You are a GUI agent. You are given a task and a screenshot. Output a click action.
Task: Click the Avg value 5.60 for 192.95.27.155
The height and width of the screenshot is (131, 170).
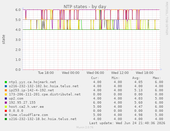click(x=138, y=103)
